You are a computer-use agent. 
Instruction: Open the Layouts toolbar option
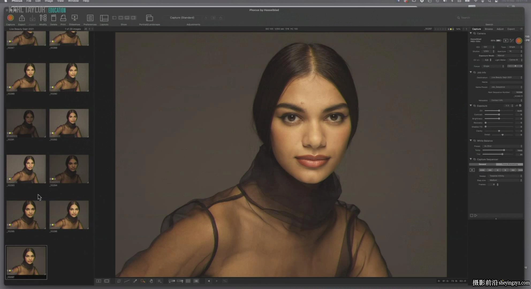coord(104,18)
